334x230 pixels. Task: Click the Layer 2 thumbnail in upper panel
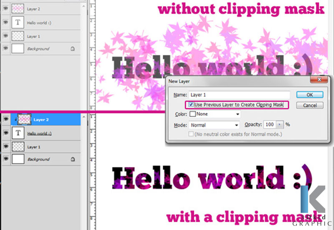coord(18,8)
